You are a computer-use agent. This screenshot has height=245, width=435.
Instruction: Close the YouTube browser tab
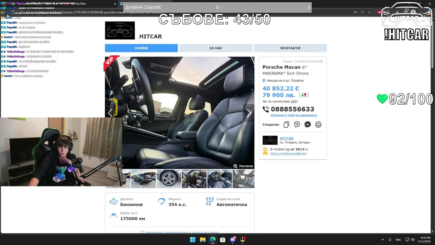(115, 4)
